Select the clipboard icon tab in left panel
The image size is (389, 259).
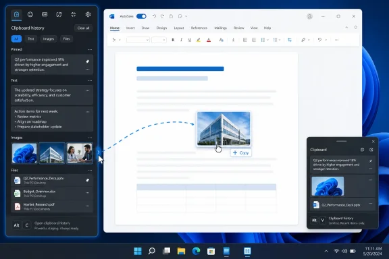[16, 15]
